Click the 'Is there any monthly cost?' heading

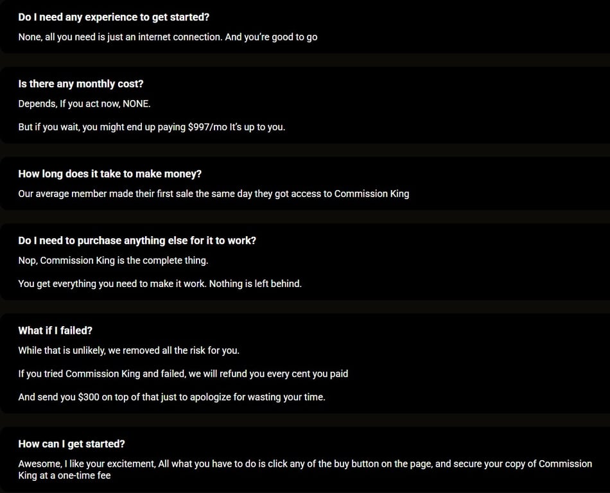click(81, 84)
